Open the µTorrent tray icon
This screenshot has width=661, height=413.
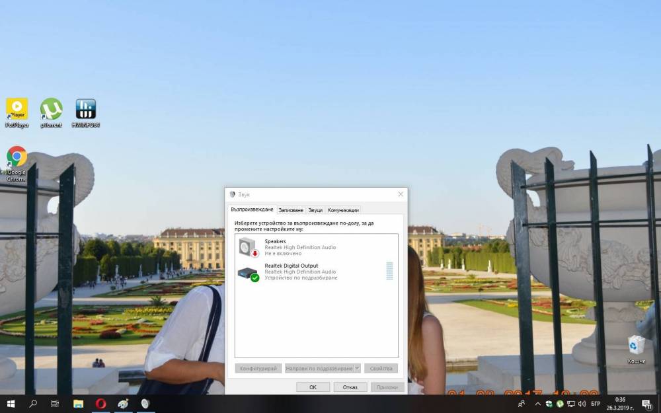tap(560, 404)
